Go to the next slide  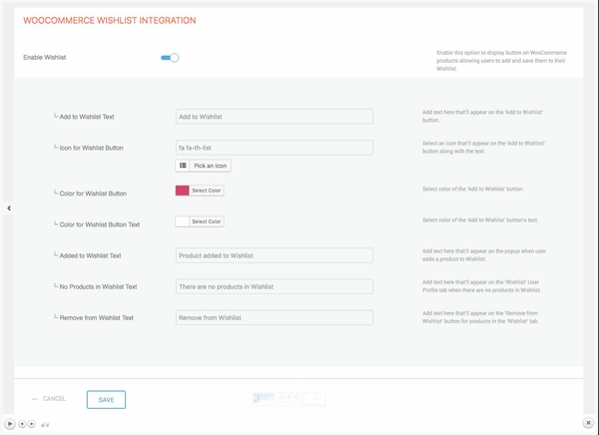32,424
